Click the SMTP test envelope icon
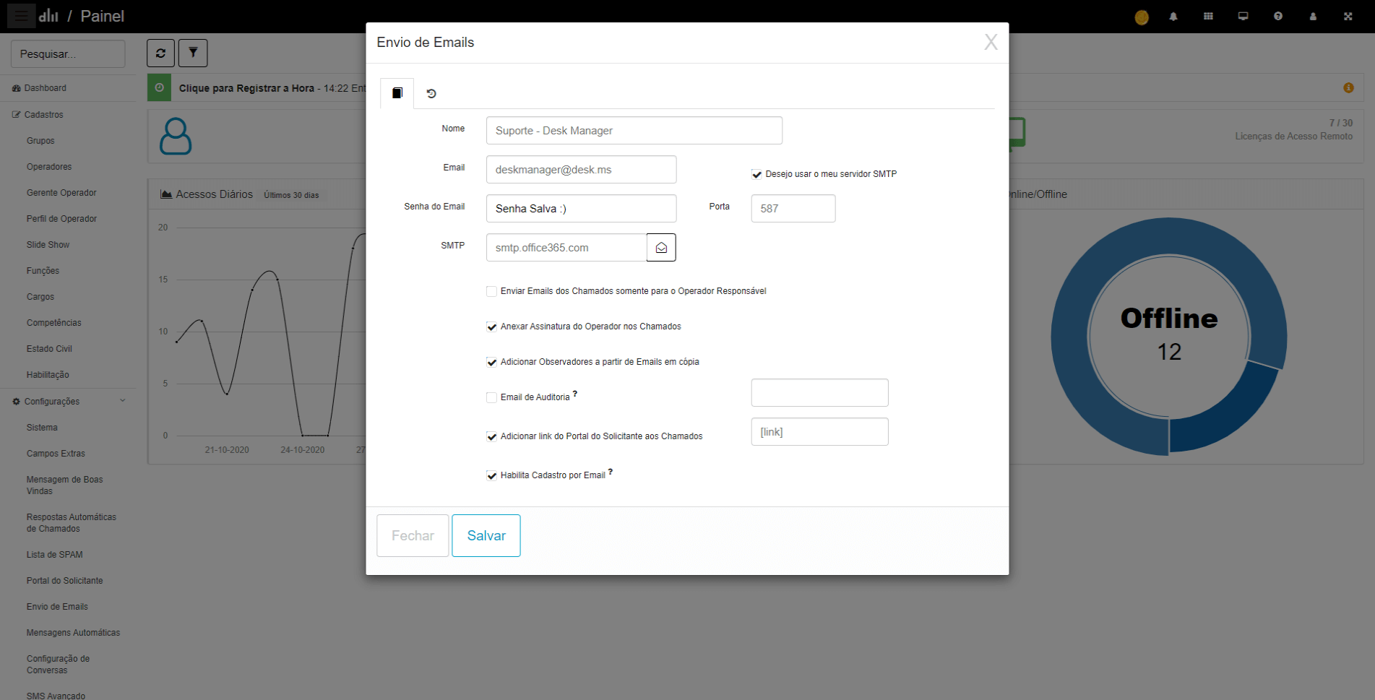Screen dimensions: 1375x700 (x=661, y=247)
